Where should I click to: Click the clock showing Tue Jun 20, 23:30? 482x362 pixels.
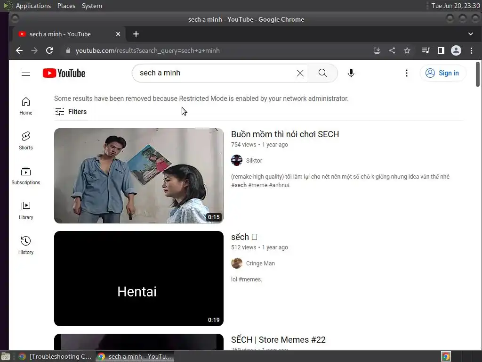tap(456, 6)
